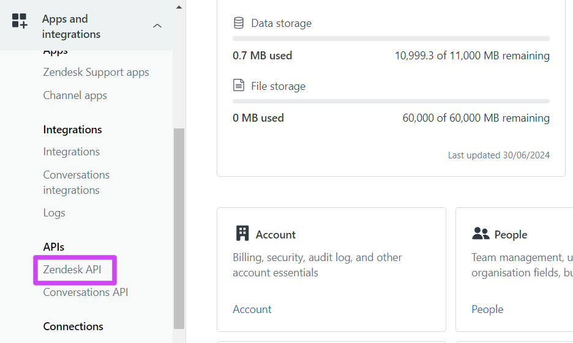573x343 pixels.
Task: Open the People link
Action: point(487,309)
